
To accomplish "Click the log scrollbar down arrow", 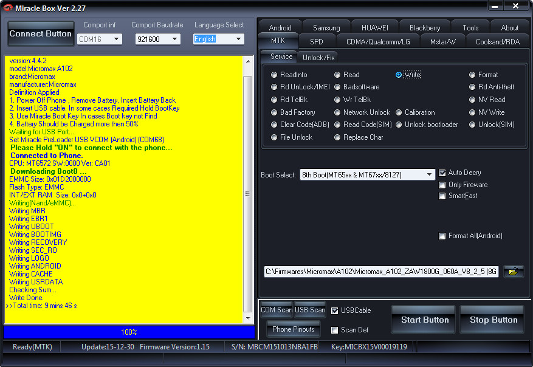I will click(248, 318).
